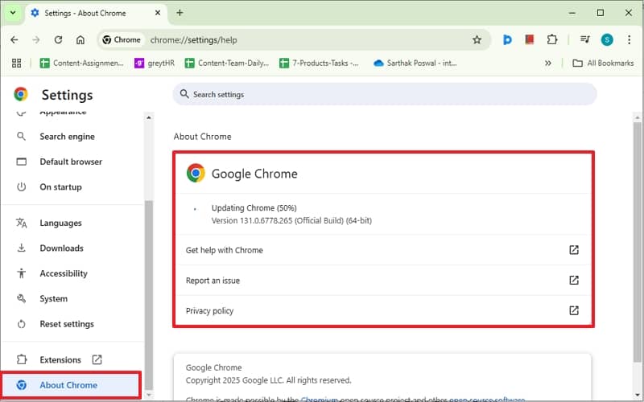The height and width of the screenshot is (402, 644).
Task: Open the Extensions puzzle piece menu
Action: click(x=552, y=39)
